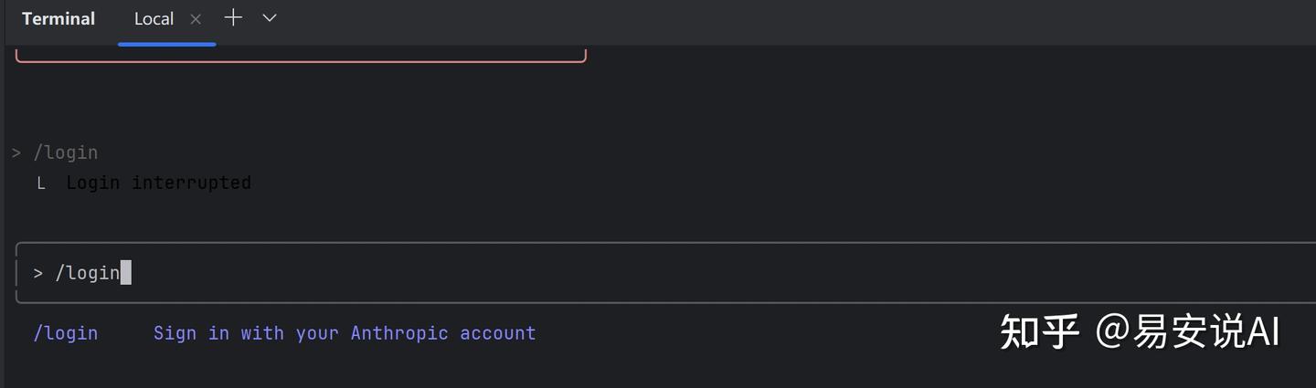Close the Local terminal tab
Viewport: 1316px width, 388px height.
click(196, 19)
